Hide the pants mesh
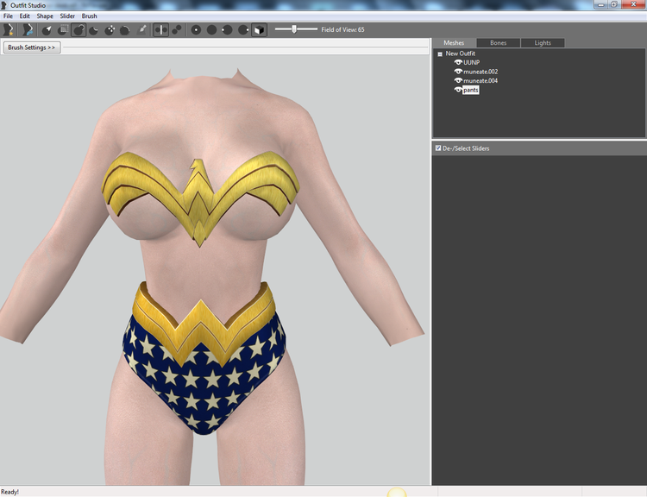Viewport: 647px width, 497px height. (x=458, y=90)
